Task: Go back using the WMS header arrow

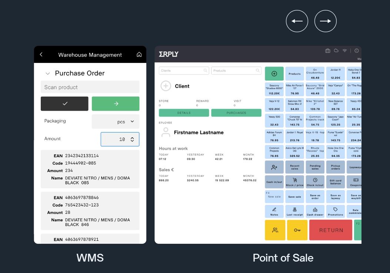Action: pyautogui.click(x=41, y=54)
